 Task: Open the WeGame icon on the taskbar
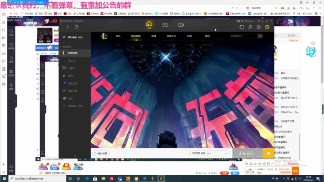click(161, 178)
